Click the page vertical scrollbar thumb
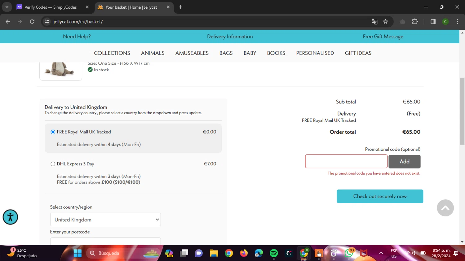The width and height of the screenshot is (465, 261). [462, 111]
